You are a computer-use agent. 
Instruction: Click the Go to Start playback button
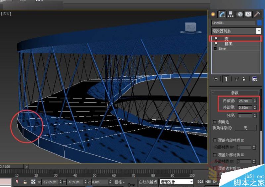(x=200, y=182)
